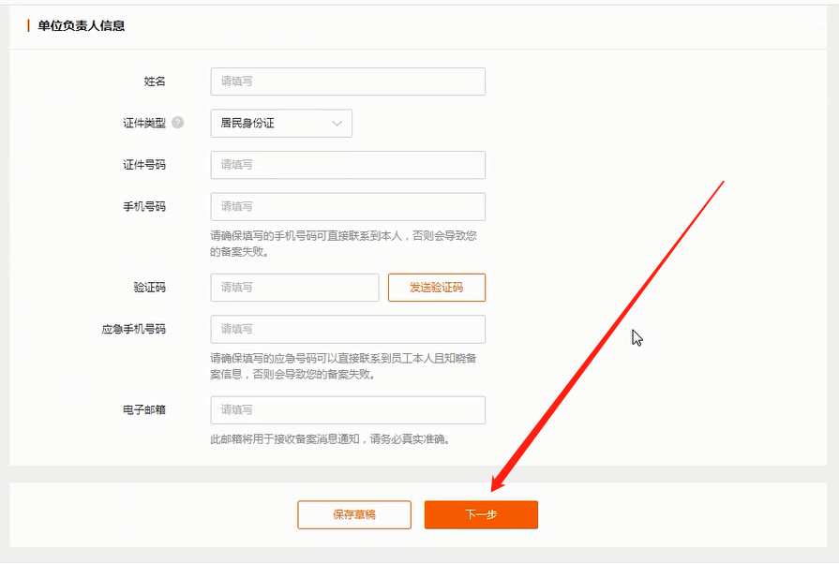Focus the 姓名 input field
This screenshot has height=564, width=839.
pos(348,82)
